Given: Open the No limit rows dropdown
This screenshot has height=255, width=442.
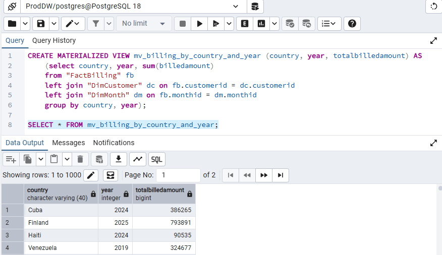Looking at the screenshot, I should click(x=144, y=24).
